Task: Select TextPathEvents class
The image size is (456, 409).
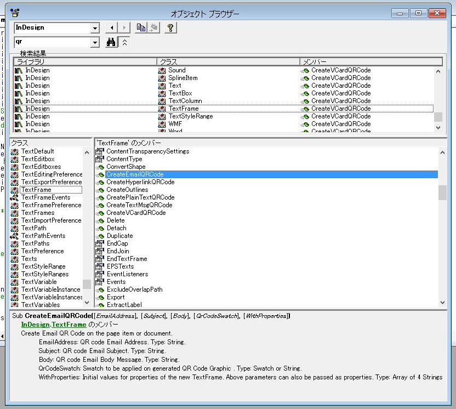Action: pos(43,236)
